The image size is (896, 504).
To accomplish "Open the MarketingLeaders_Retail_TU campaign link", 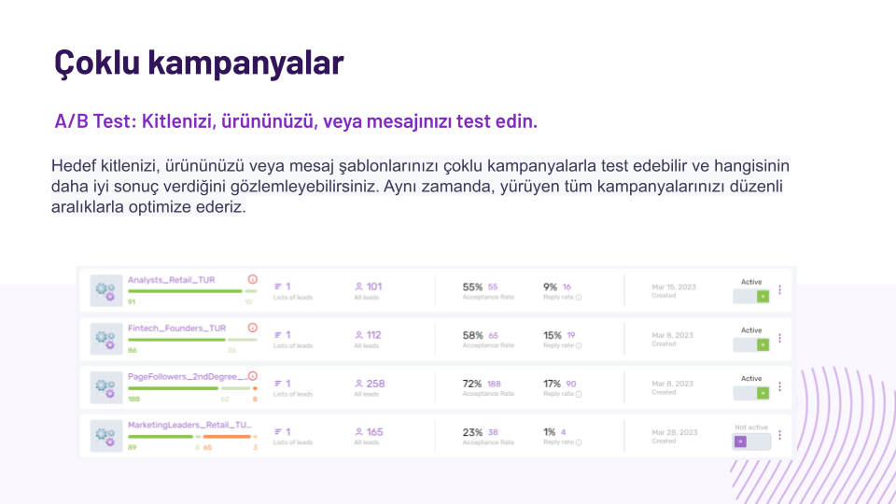I will click(189, 425).
